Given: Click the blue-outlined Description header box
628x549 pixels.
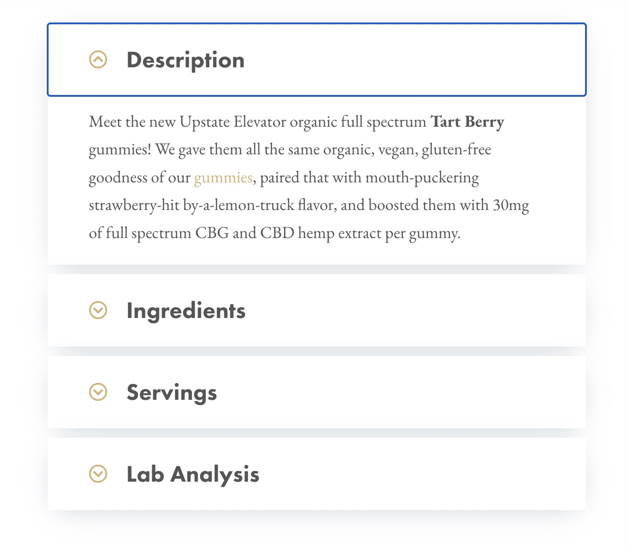Looking at the screenshot, I should pyautogui.click(x=317, y=60).
